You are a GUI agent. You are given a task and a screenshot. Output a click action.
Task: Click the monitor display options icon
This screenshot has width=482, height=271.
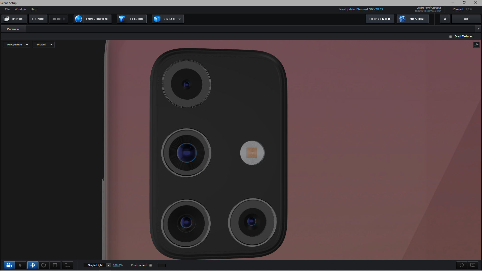pyautogui.click(x=473, y=265)
